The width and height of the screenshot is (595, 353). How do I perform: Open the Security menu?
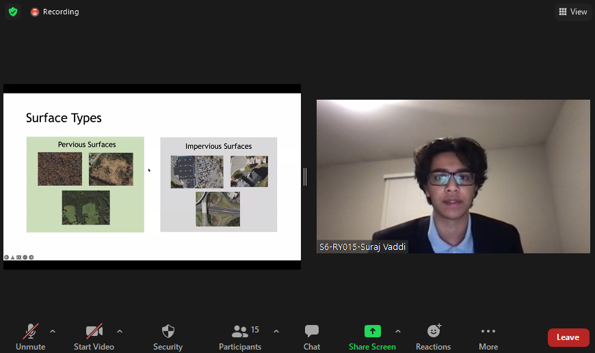(168, 337)
